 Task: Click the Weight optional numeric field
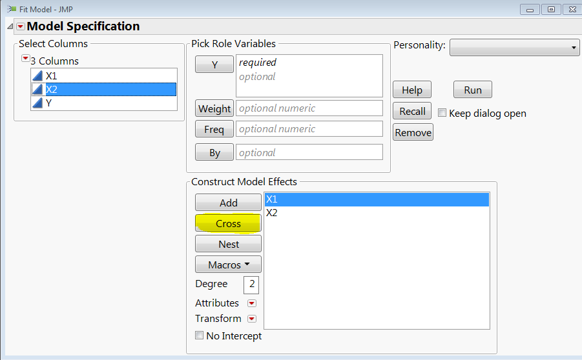coord(309,108)
